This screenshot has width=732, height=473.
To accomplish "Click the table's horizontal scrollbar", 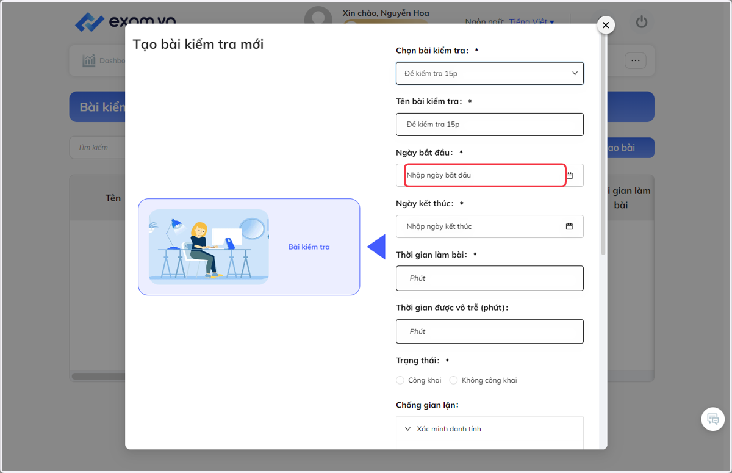I will [x=98, y=376].
